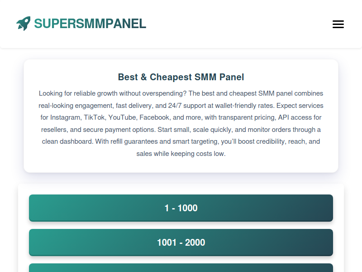Click the SUPERSMMPANEL brand name

tap(90, 24)
